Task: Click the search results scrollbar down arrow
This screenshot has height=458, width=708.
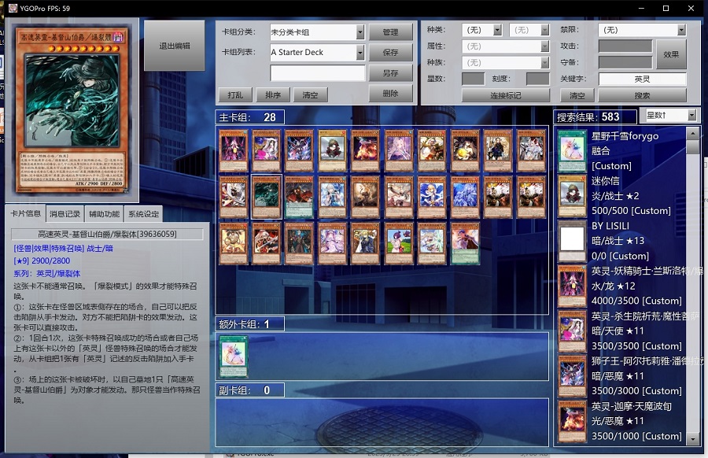Action: point(693,439)
